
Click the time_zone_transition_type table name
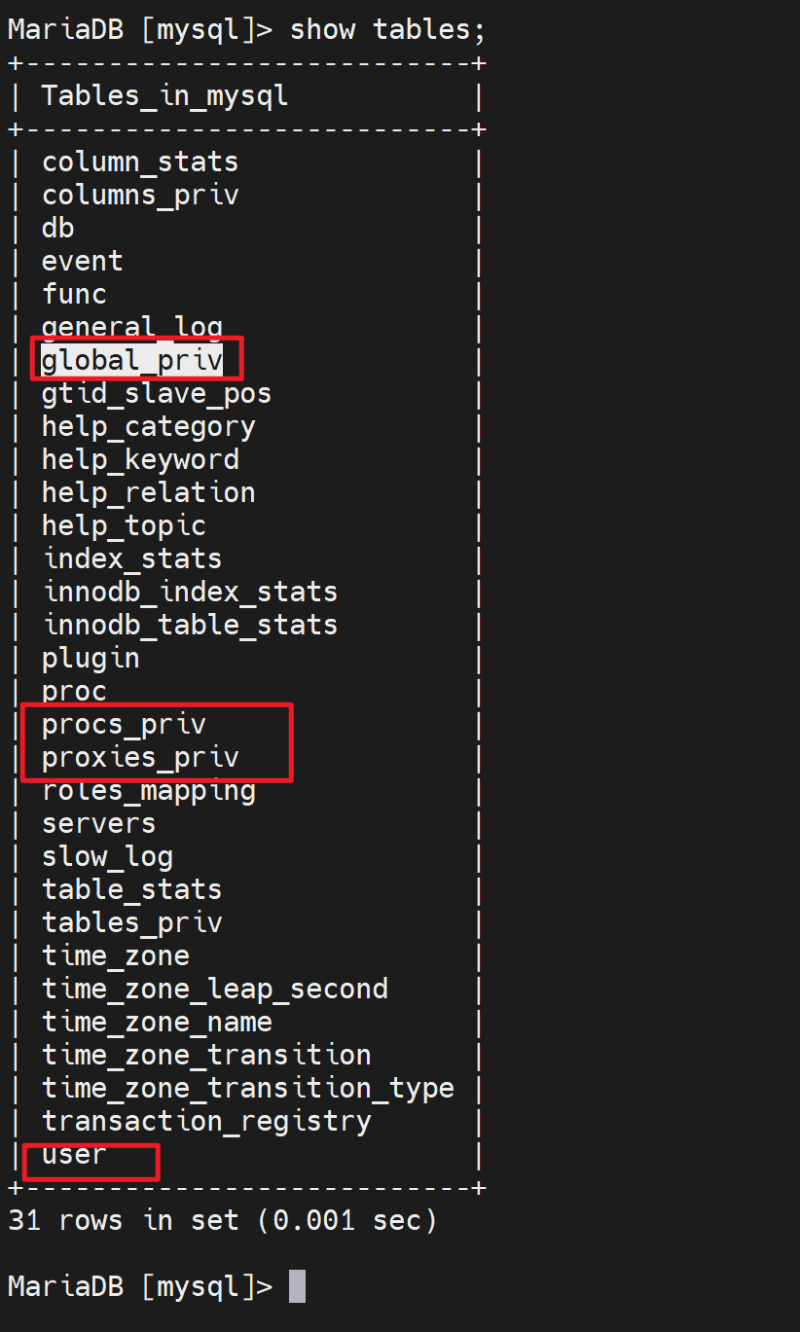(x=247, y=1088)
